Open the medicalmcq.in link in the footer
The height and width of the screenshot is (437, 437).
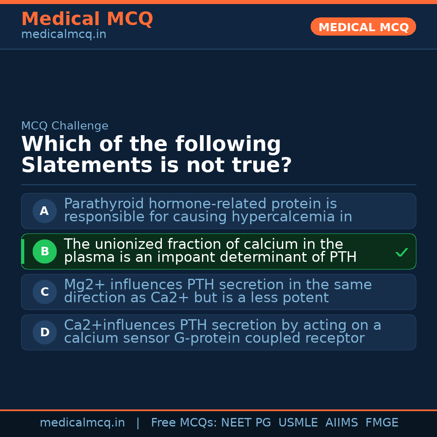click(82, 423)
